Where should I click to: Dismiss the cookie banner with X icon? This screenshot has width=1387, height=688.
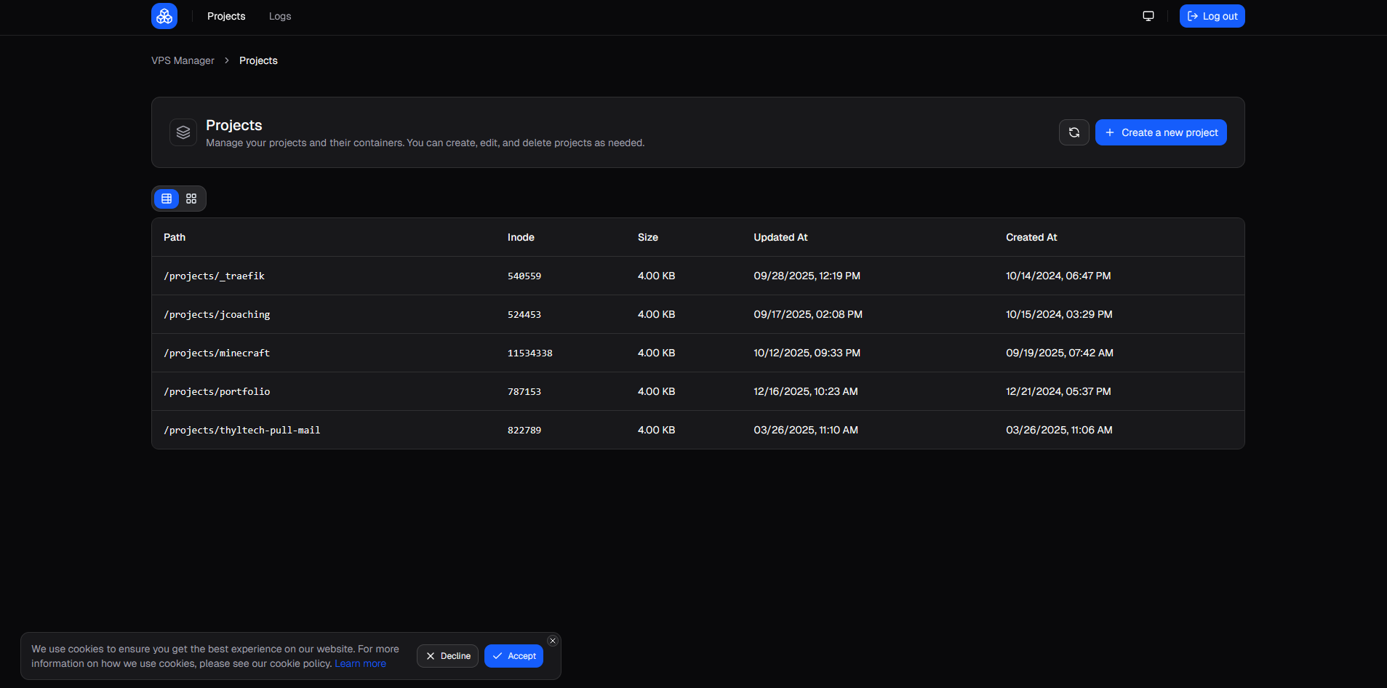pyautogui.click(x=553, y=641)
